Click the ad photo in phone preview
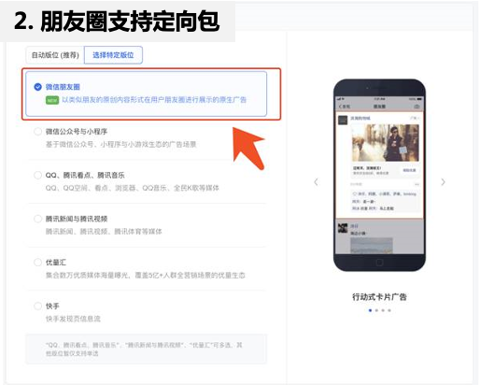Viewport: 480px width, 385px height. click(x=386, y=143)
